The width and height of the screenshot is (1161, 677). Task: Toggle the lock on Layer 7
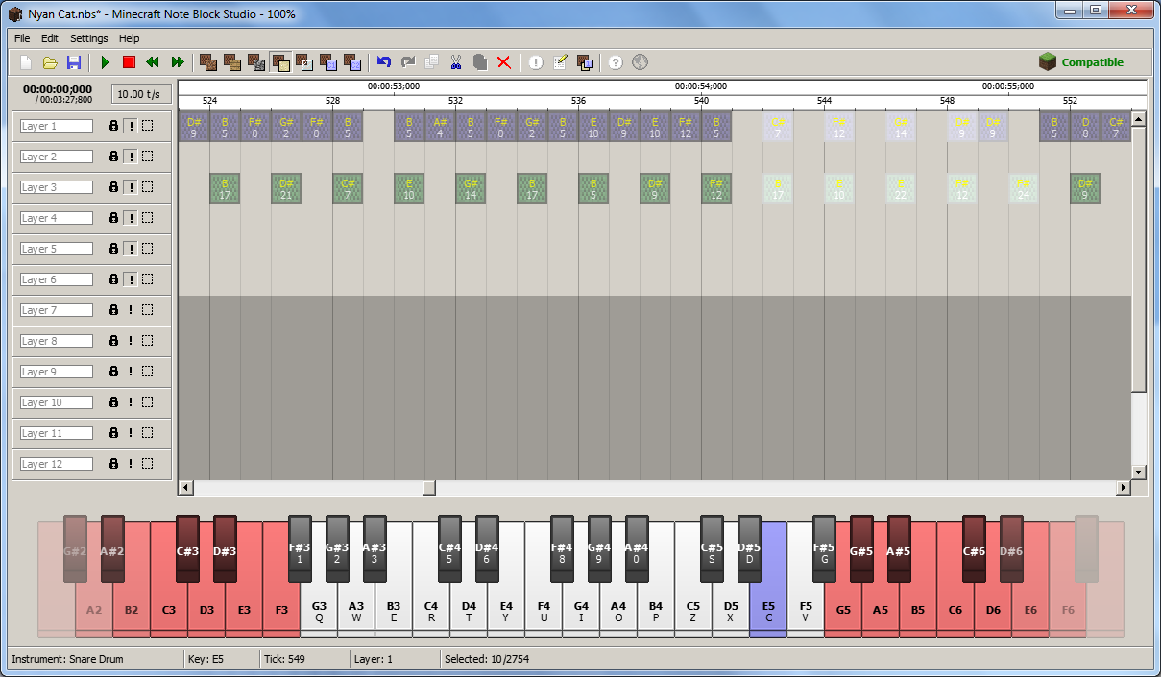click(113, 310)
